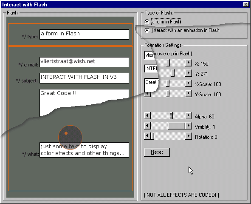Click the 'what' text area
This screenshot has height=204, width=251.
point(84,150)
